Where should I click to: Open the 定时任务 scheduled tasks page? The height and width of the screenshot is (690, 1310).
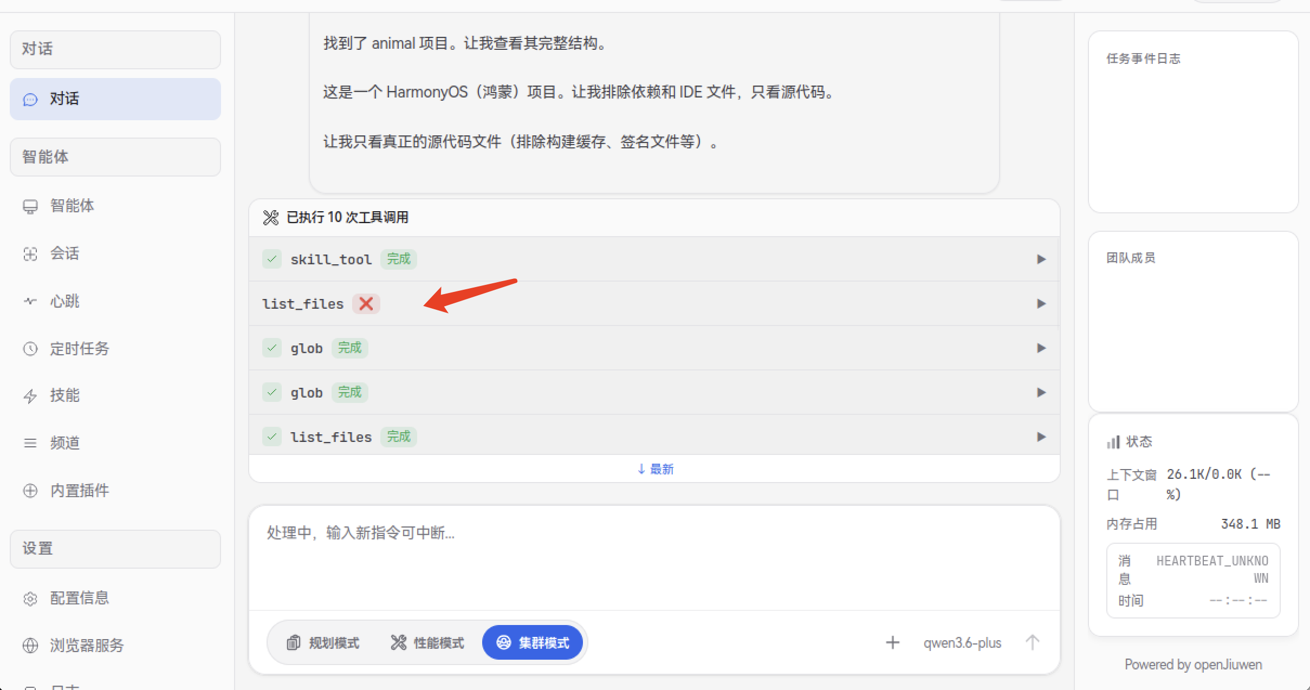point(115,348)
